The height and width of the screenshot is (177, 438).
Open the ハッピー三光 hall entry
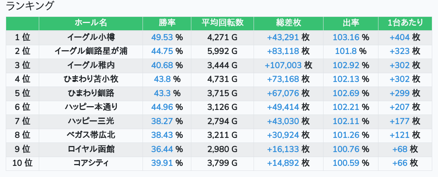91,121
